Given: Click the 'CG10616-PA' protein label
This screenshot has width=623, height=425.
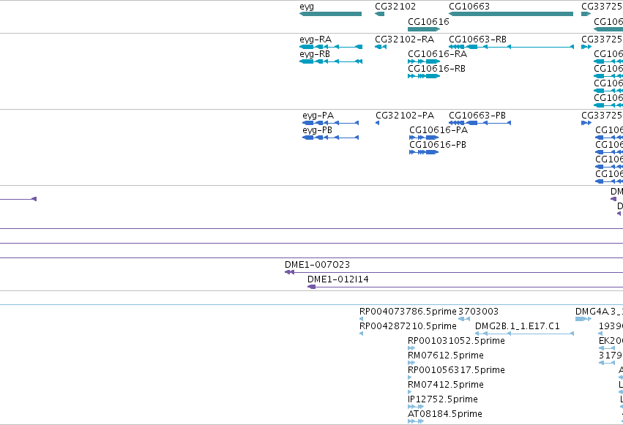Looking at the screenshot, I should tap(439, 130).
